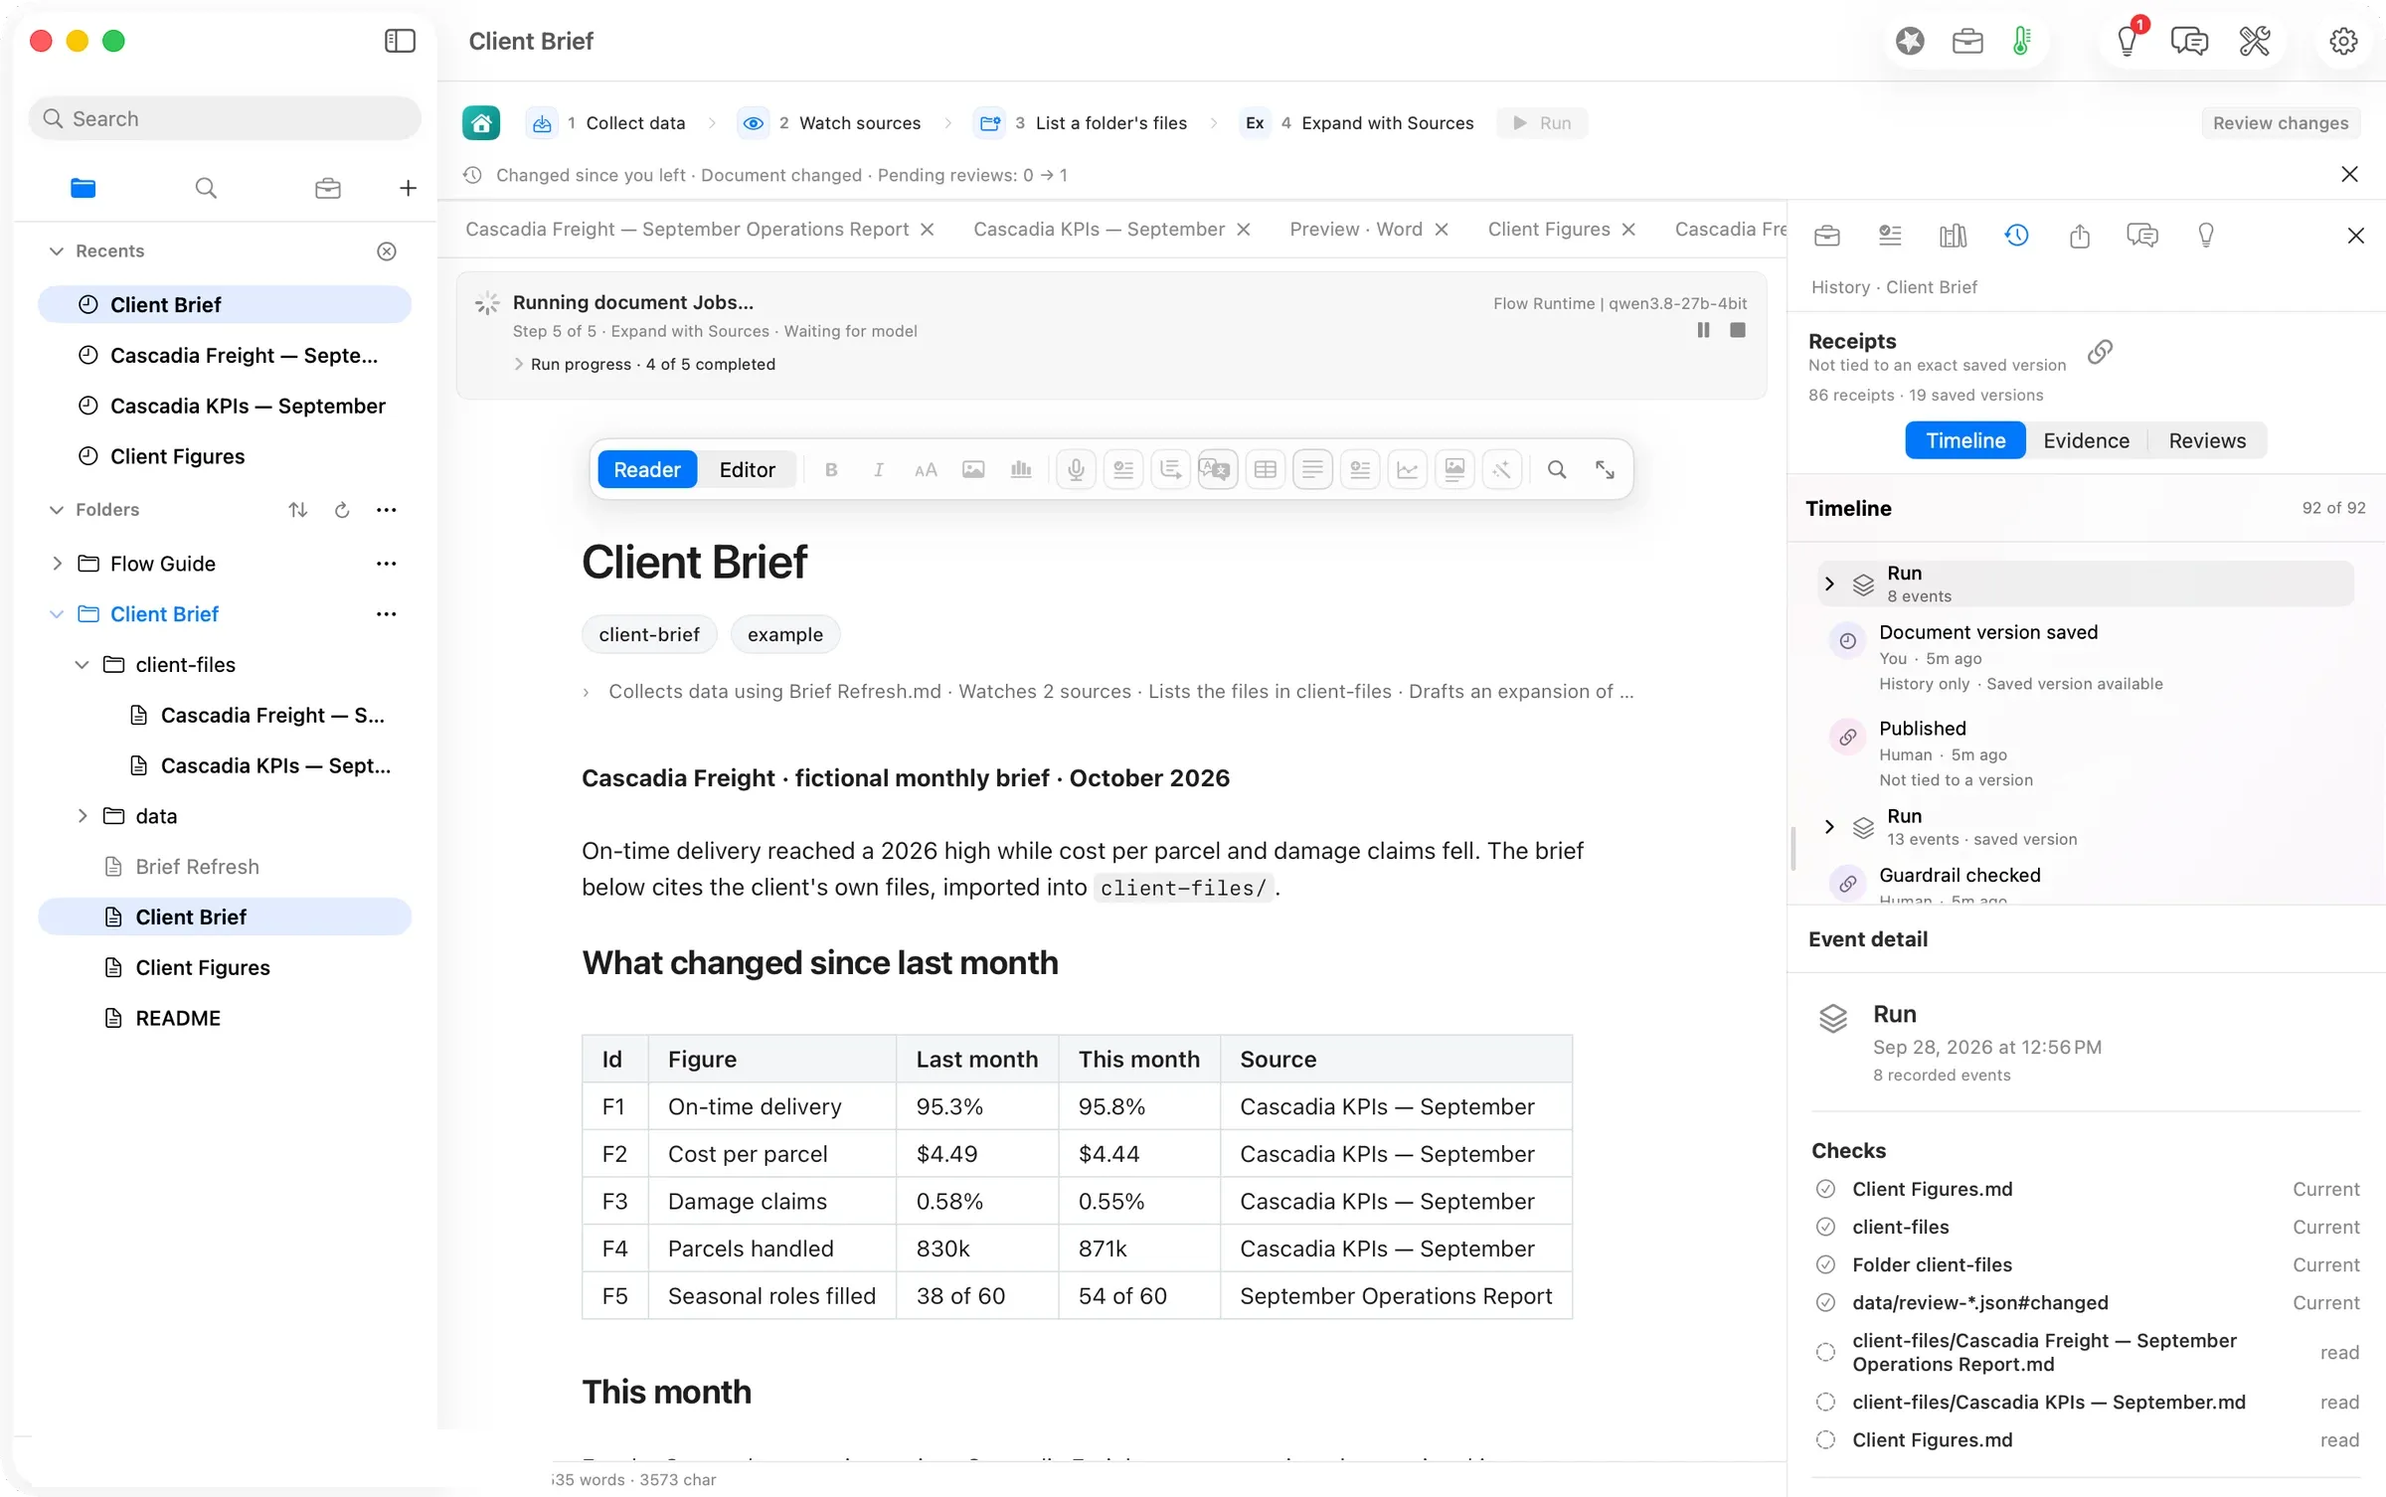
Task: Click the home workflow icon
Action: 481,123
